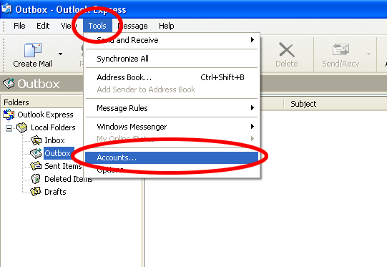Select Outlook Express root in tree
The height and width of the screenshot is (267, 387).
click(x=45, y=115)
